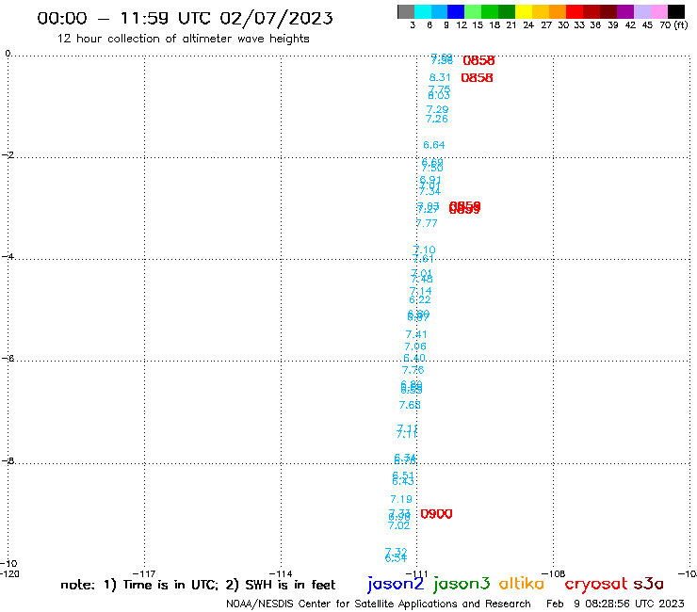Screen dimensions: 697x612
Task: Click the -114 longitude axis label
Action: click(x=281, y=573)
